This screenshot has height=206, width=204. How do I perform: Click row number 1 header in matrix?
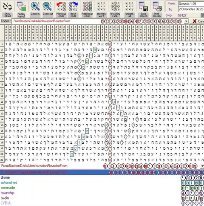(x=2, y=44)
